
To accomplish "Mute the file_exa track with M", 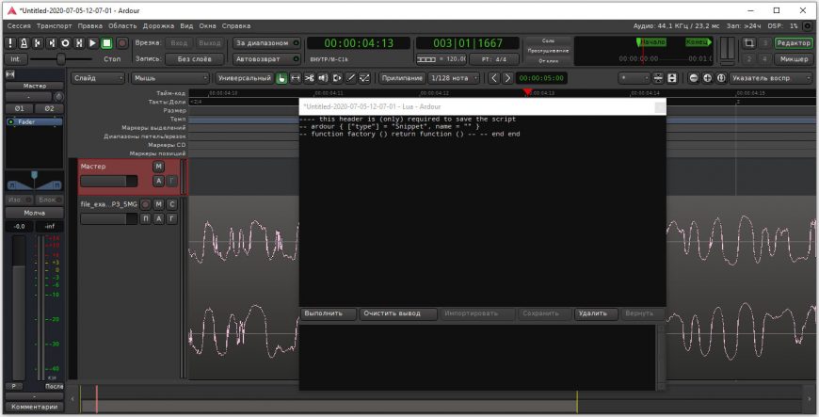I will click(x=158, y=204).
